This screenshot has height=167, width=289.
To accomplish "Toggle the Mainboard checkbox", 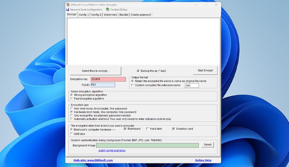I will click(x=125, y=129).
